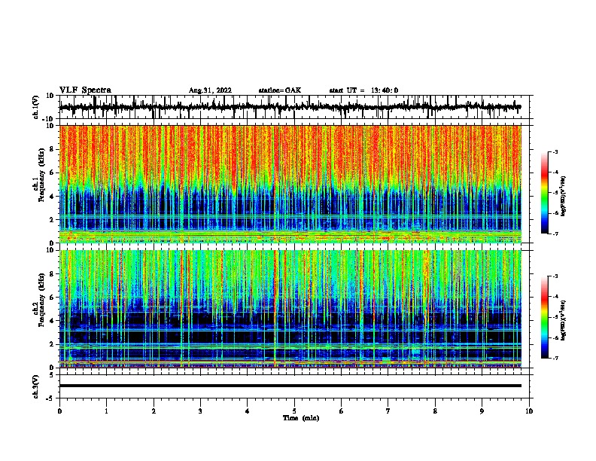
Task: Click the ch.1 spectrogram color bar
Action: pos(545,193)
